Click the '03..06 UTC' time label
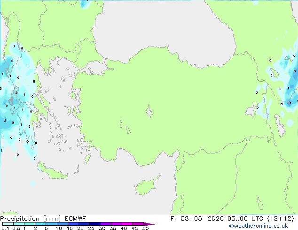 click(x=245, y=219)
